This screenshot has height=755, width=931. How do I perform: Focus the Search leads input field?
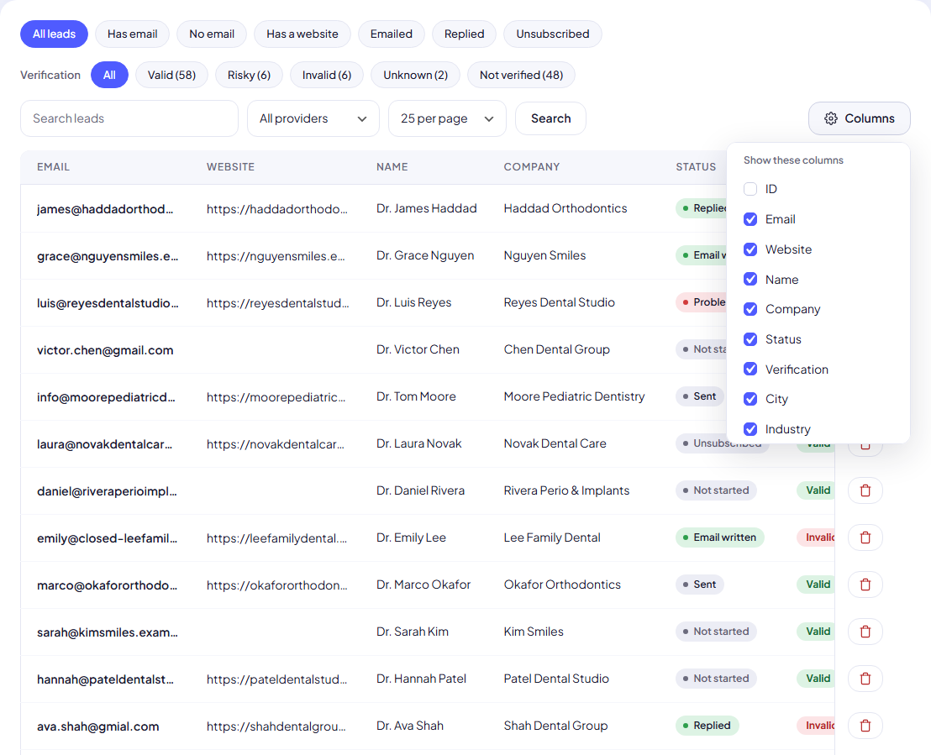click(x=129, y=118)
